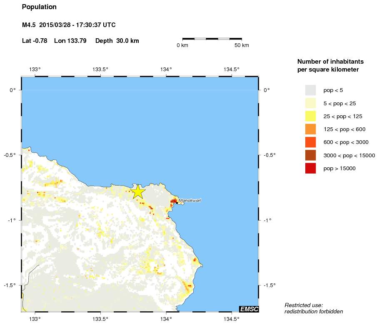This screenshot has height=325, width=379.
Task: Click the 'Depth 30.0 km' text
Action: [117, 41]
